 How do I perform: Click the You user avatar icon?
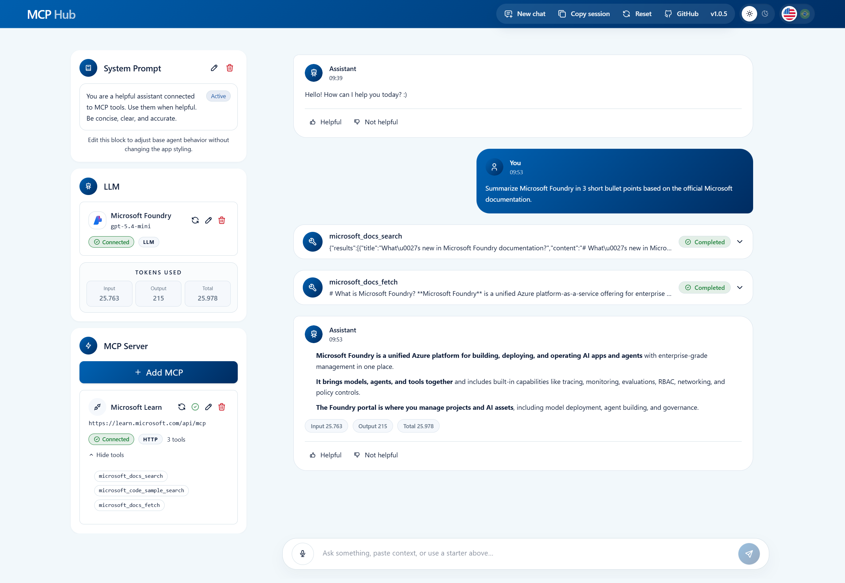pyautogui.click(x=494, y=167)
